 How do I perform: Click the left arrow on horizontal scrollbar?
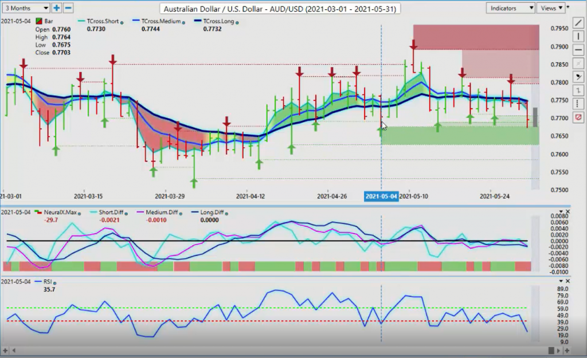(4, 350)
